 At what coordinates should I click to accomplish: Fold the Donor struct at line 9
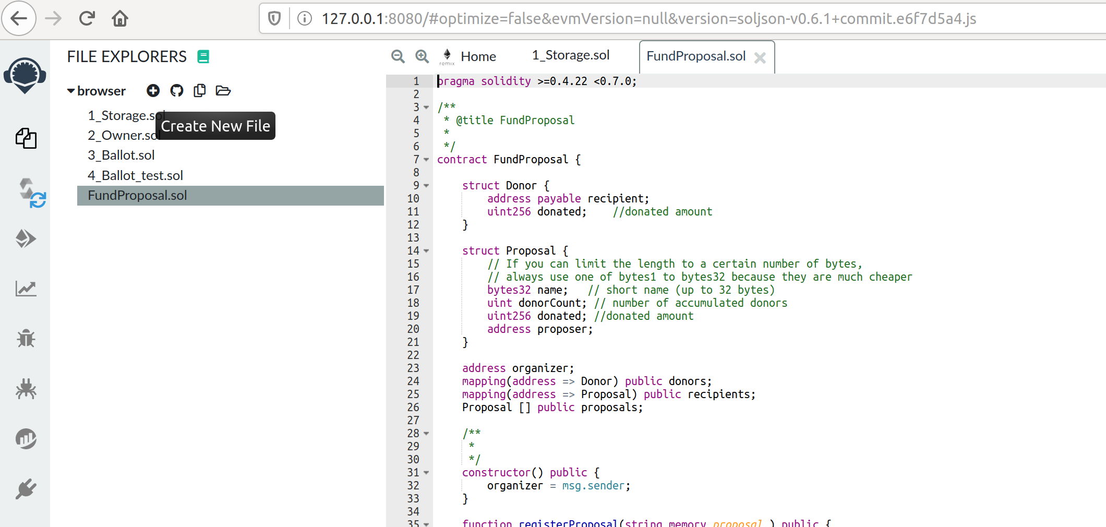[x=426, y=186]
